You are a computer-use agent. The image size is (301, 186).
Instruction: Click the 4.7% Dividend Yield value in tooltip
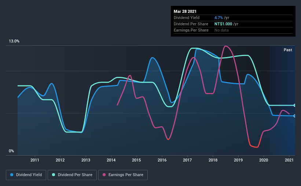tap(219, 18)
